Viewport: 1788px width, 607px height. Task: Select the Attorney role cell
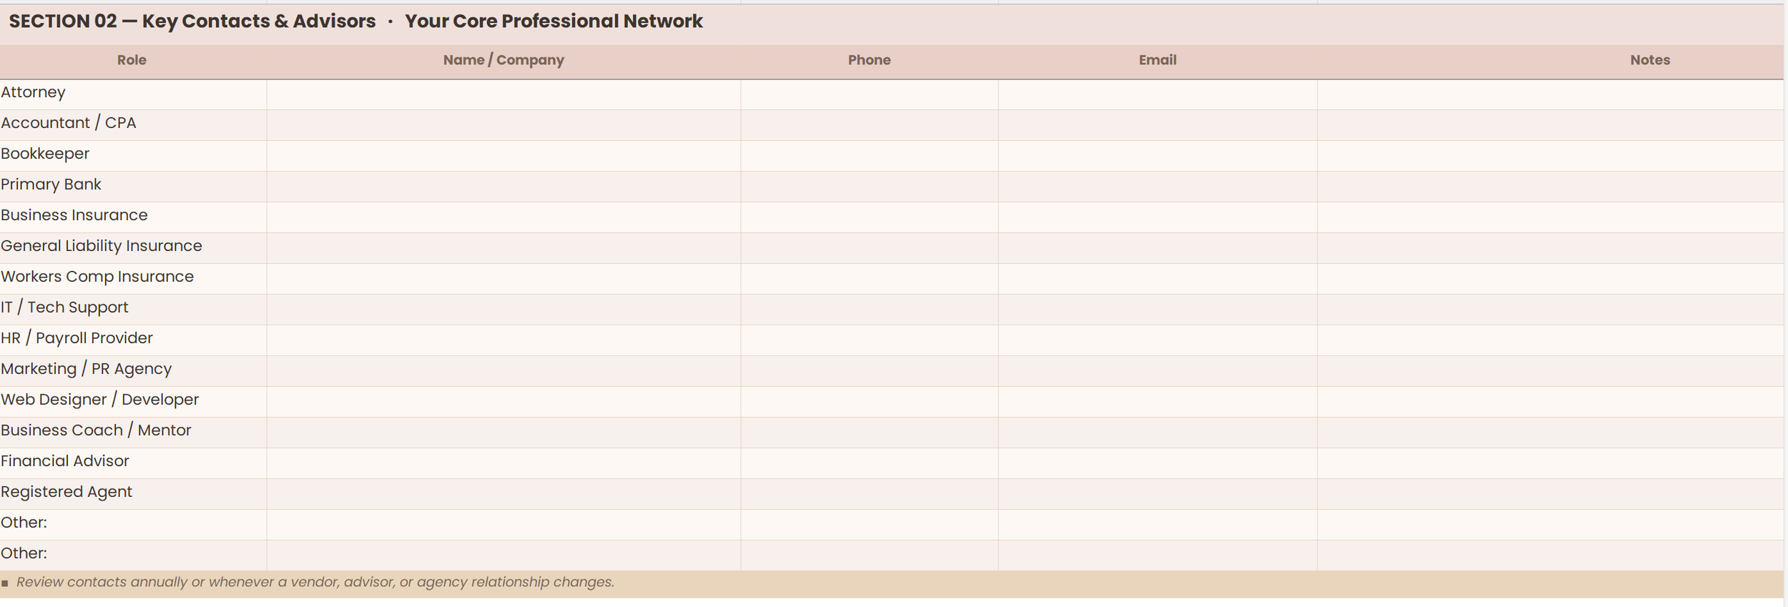pos(133,94)
